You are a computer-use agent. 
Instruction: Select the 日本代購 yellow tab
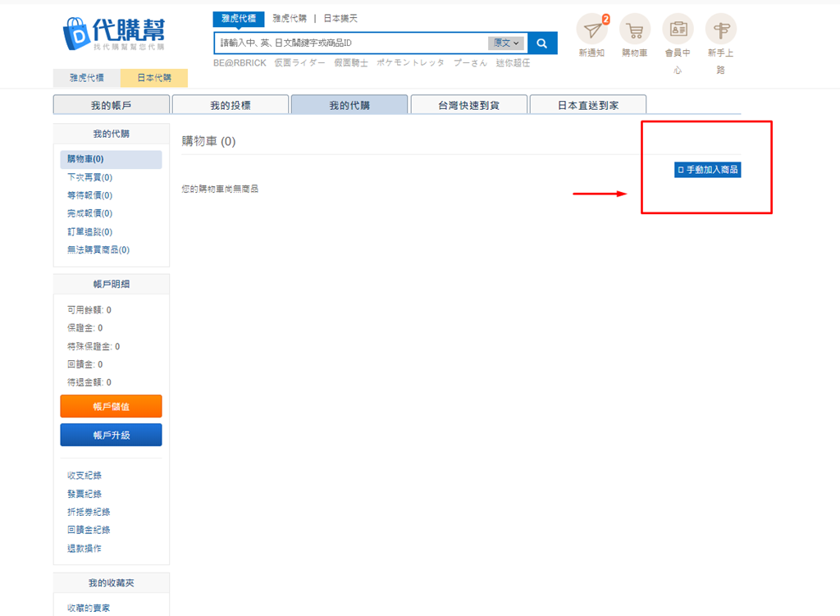click(x=154, y=78)
